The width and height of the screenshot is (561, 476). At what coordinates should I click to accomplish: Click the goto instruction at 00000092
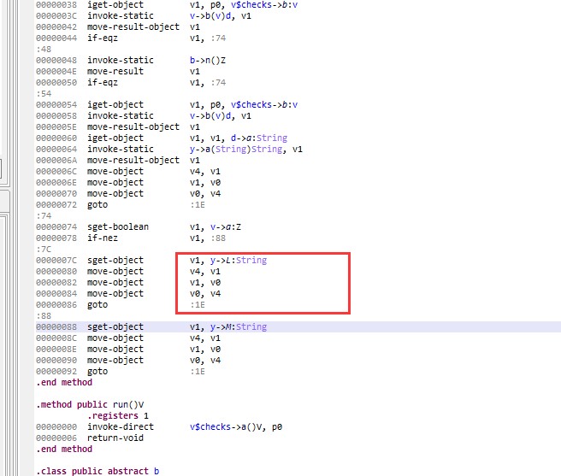(x=97, y=371)
